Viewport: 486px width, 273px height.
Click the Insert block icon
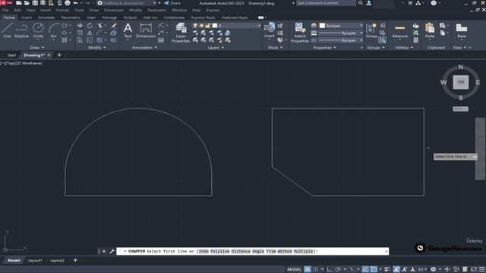click(270, 30)
